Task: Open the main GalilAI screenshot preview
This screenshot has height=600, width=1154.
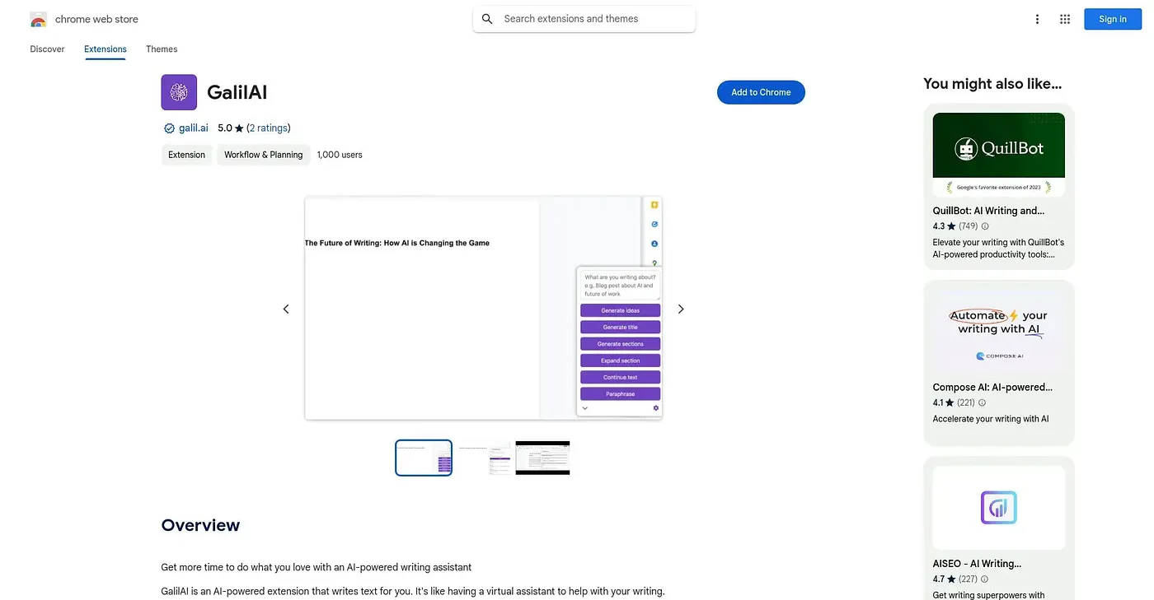Action: [484, 308]
